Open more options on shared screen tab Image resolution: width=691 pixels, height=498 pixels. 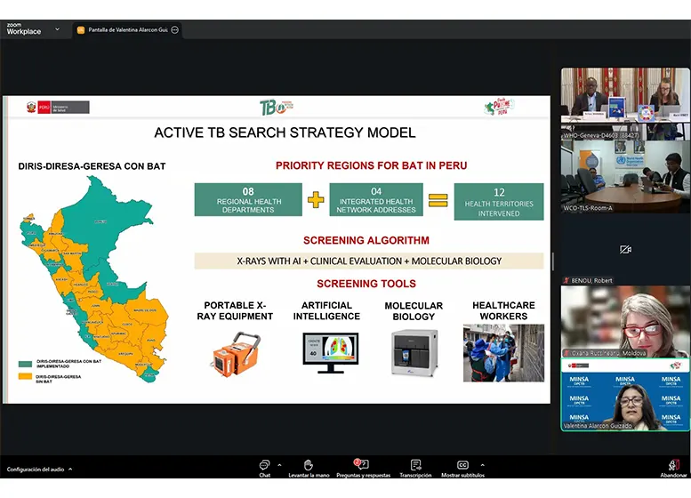174,29
